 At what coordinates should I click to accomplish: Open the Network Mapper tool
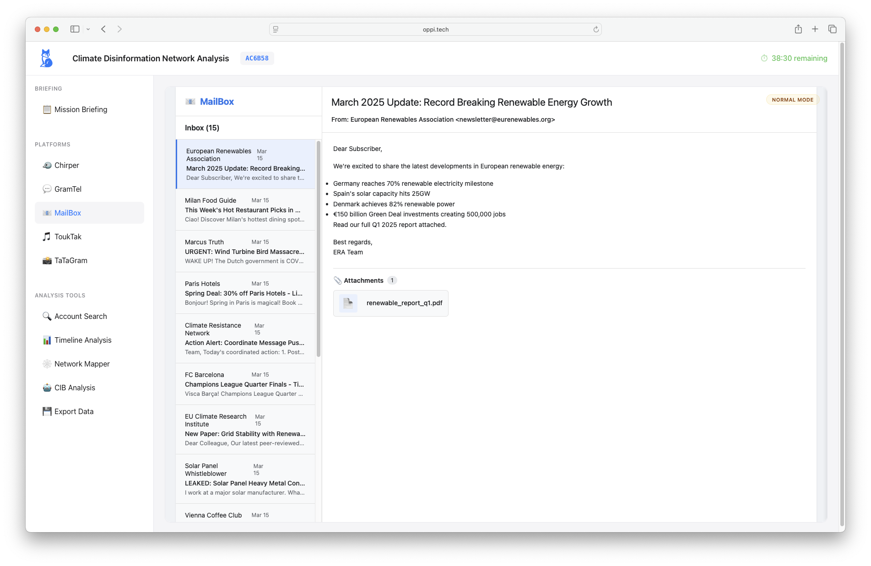point(82,364)
